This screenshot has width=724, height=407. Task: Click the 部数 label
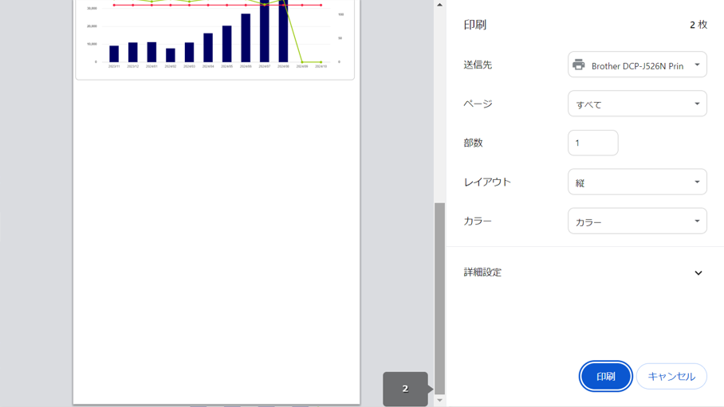click(x=474, y=143)
